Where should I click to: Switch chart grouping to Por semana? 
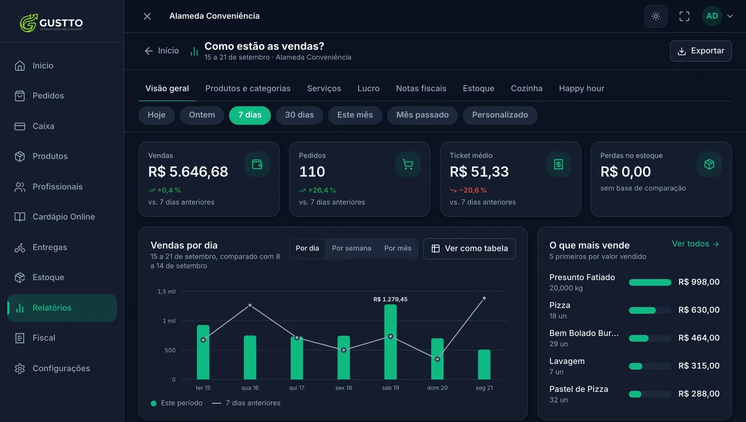[352, 248]
